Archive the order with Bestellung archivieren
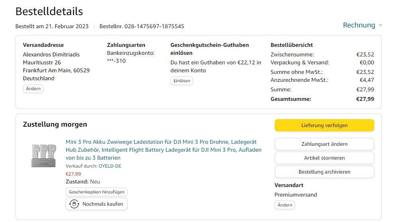 pos(324,172)
